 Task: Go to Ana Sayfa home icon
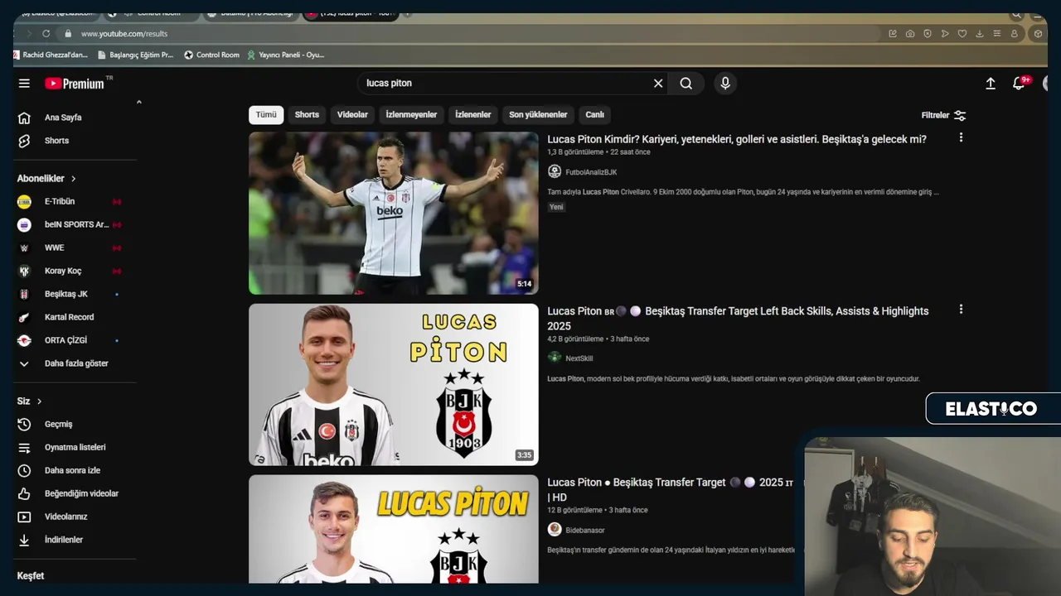pos(24,118)
